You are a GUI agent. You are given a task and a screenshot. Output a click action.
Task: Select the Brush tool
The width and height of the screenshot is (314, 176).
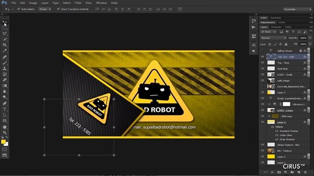(x=4, y=63)
